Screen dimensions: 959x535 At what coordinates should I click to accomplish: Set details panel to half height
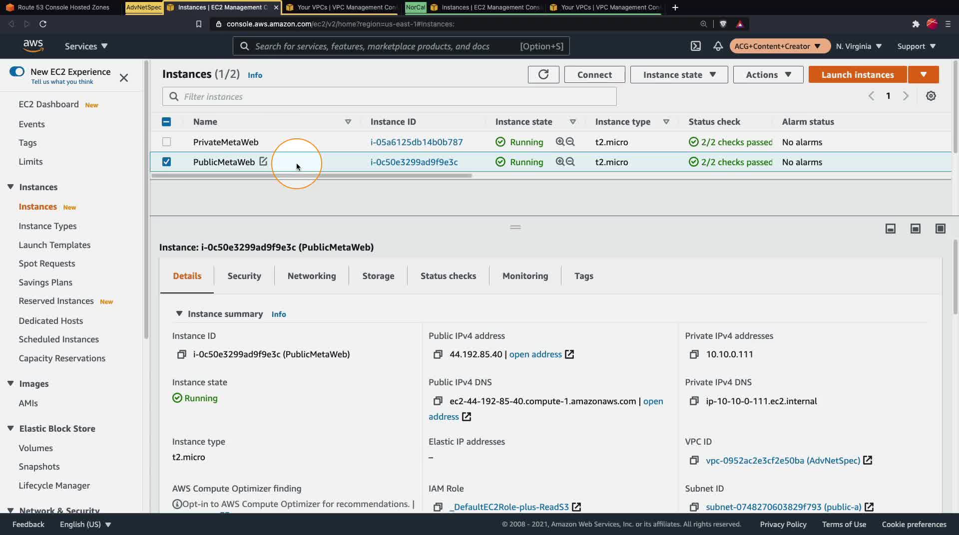[x=916, y=229]
